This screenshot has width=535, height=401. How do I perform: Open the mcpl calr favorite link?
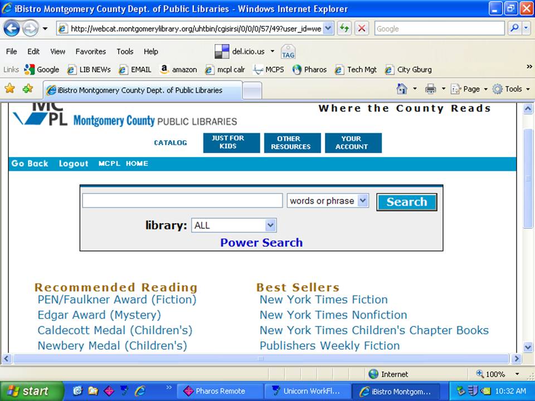pyautogui.click(x=225, y=70)
